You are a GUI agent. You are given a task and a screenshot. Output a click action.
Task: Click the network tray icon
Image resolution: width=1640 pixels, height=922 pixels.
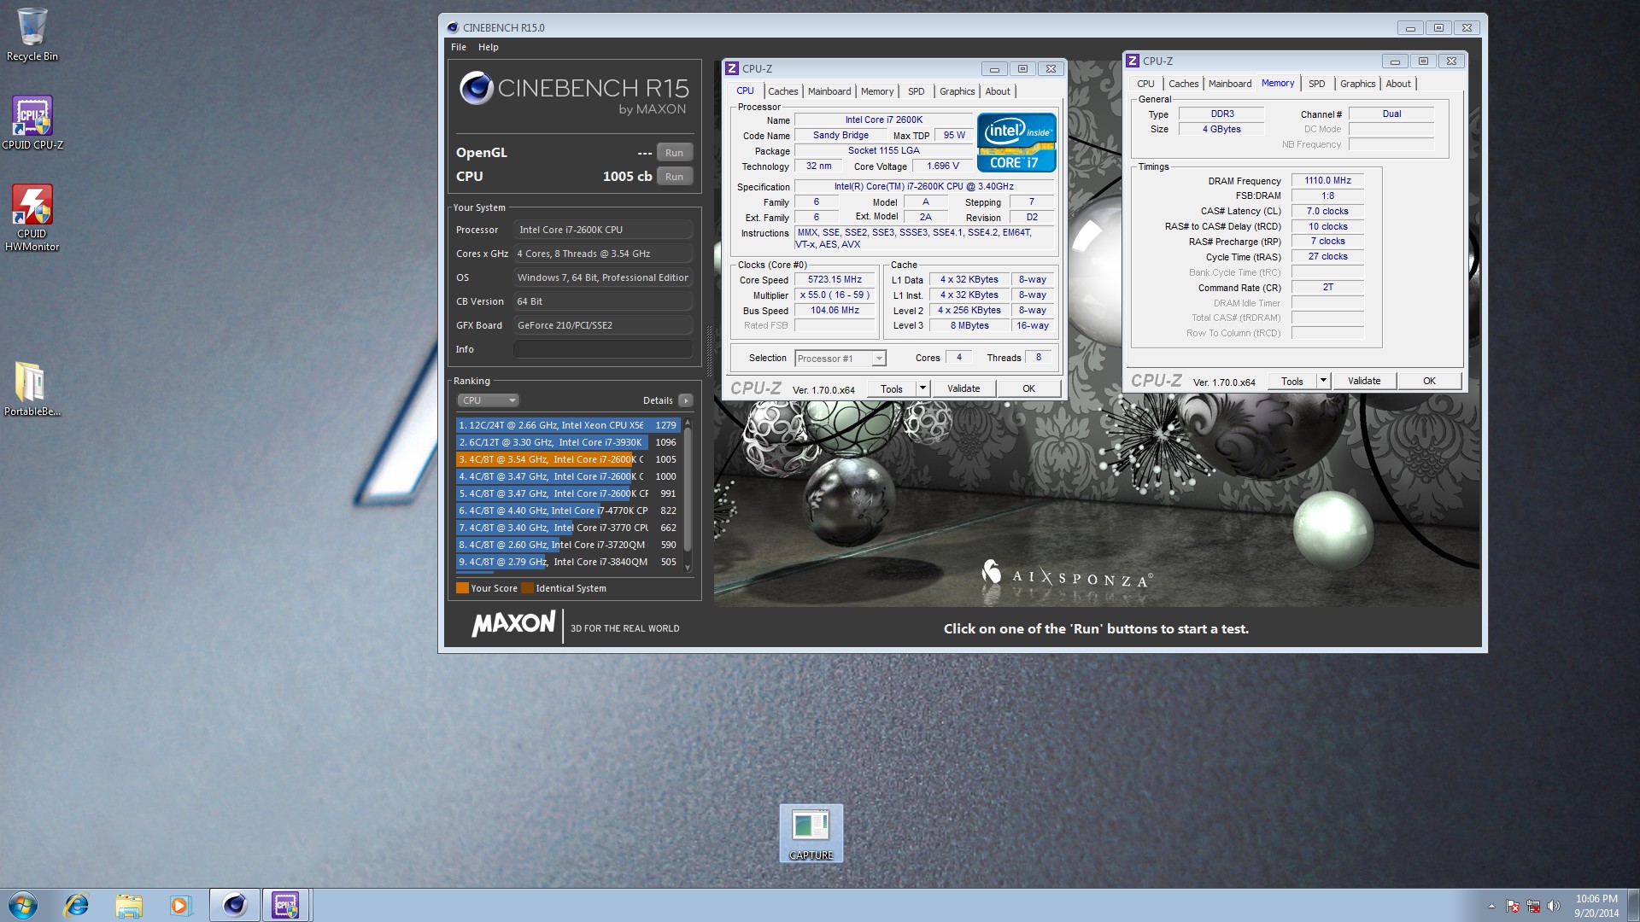(x=1533, y=906)
